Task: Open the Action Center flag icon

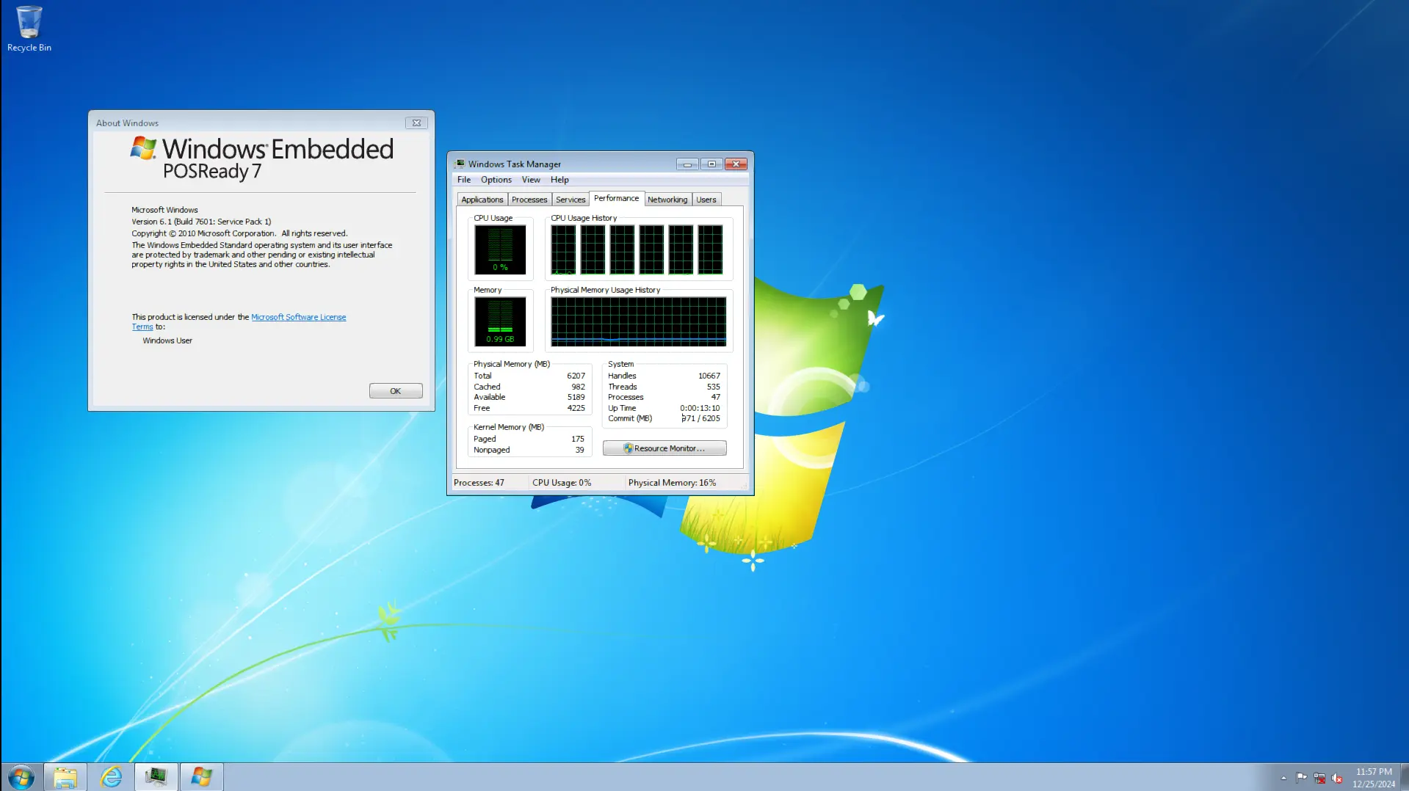Action: point(1301,778)
